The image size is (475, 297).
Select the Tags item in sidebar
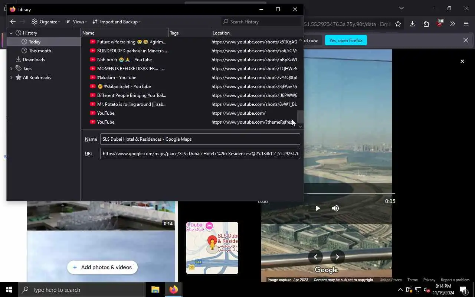coord(27,69)
